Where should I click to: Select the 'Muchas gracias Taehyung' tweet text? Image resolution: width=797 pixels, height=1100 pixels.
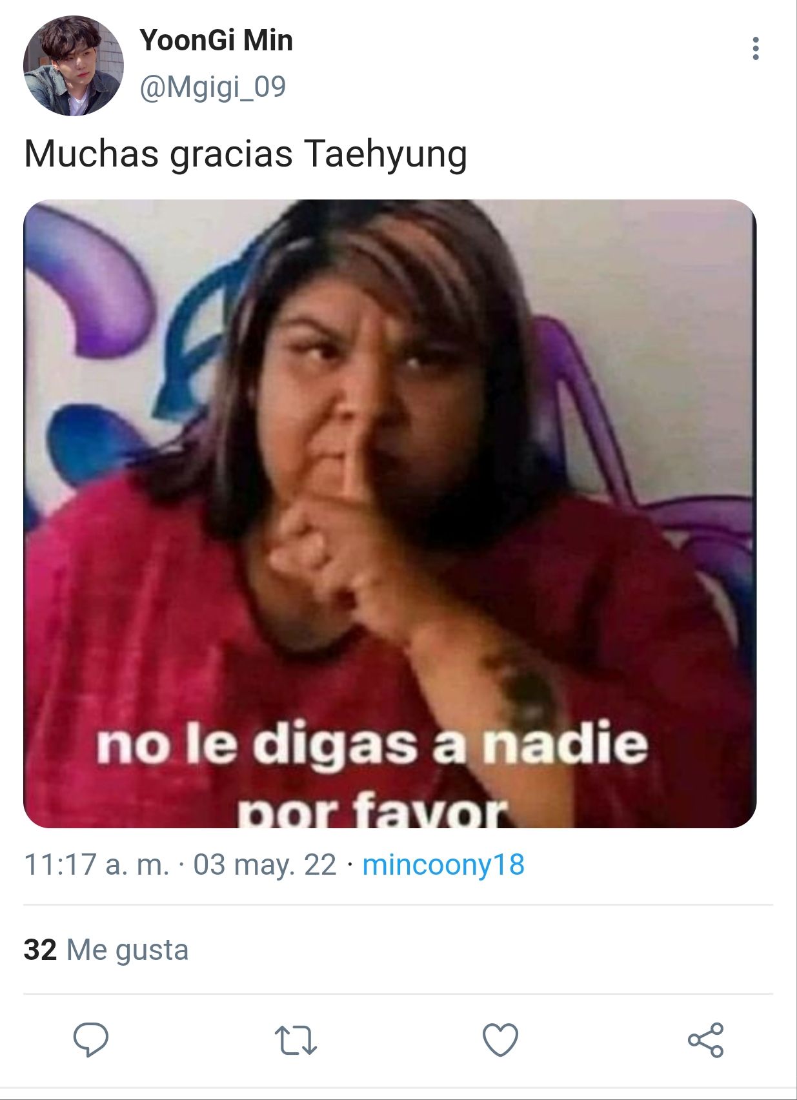(x=245, y=154)
